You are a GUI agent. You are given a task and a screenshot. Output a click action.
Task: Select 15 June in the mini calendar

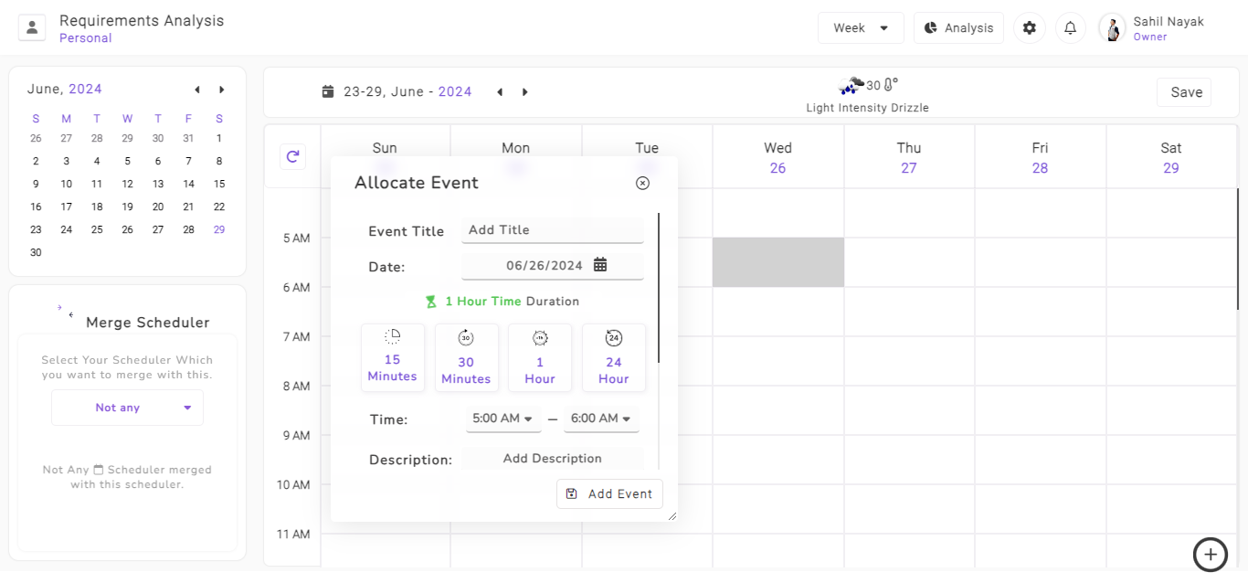(x=219, y=184)
